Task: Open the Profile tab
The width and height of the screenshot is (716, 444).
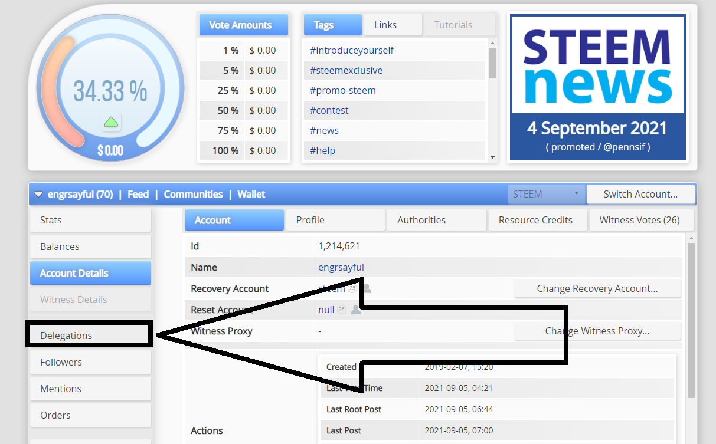Action: (x=335, y=220)
